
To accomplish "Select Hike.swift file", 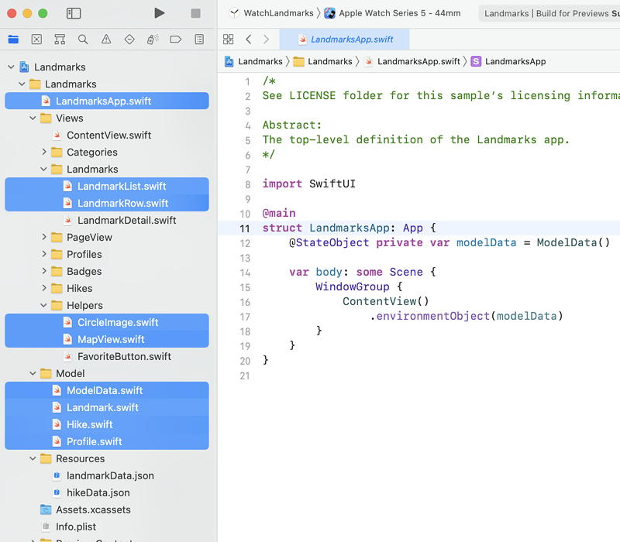I will (107, 424).
